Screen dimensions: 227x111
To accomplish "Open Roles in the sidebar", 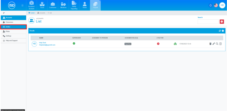I will 13,31.
